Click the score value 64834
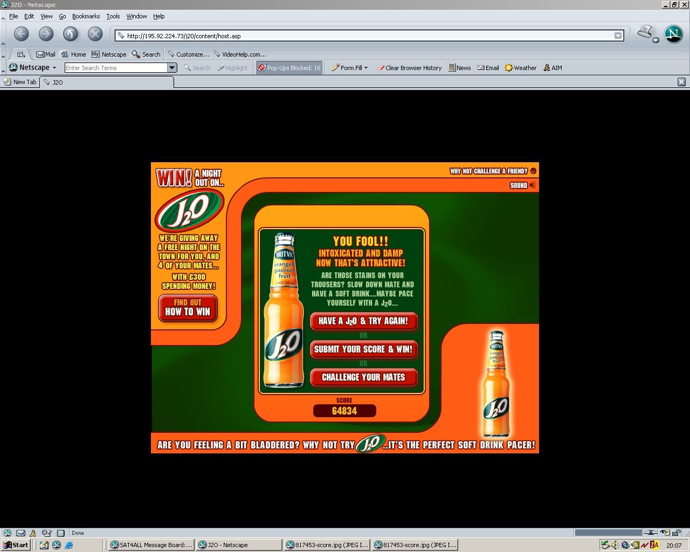Image resolution: width=690 pixels, height=552 pixels. [x=344, y=411]
